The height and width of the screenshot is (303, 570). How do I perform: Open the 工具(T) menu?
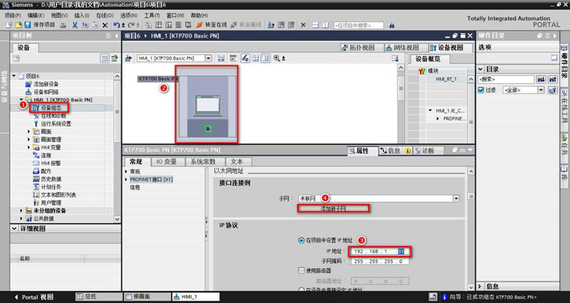(x=152, y=15)
